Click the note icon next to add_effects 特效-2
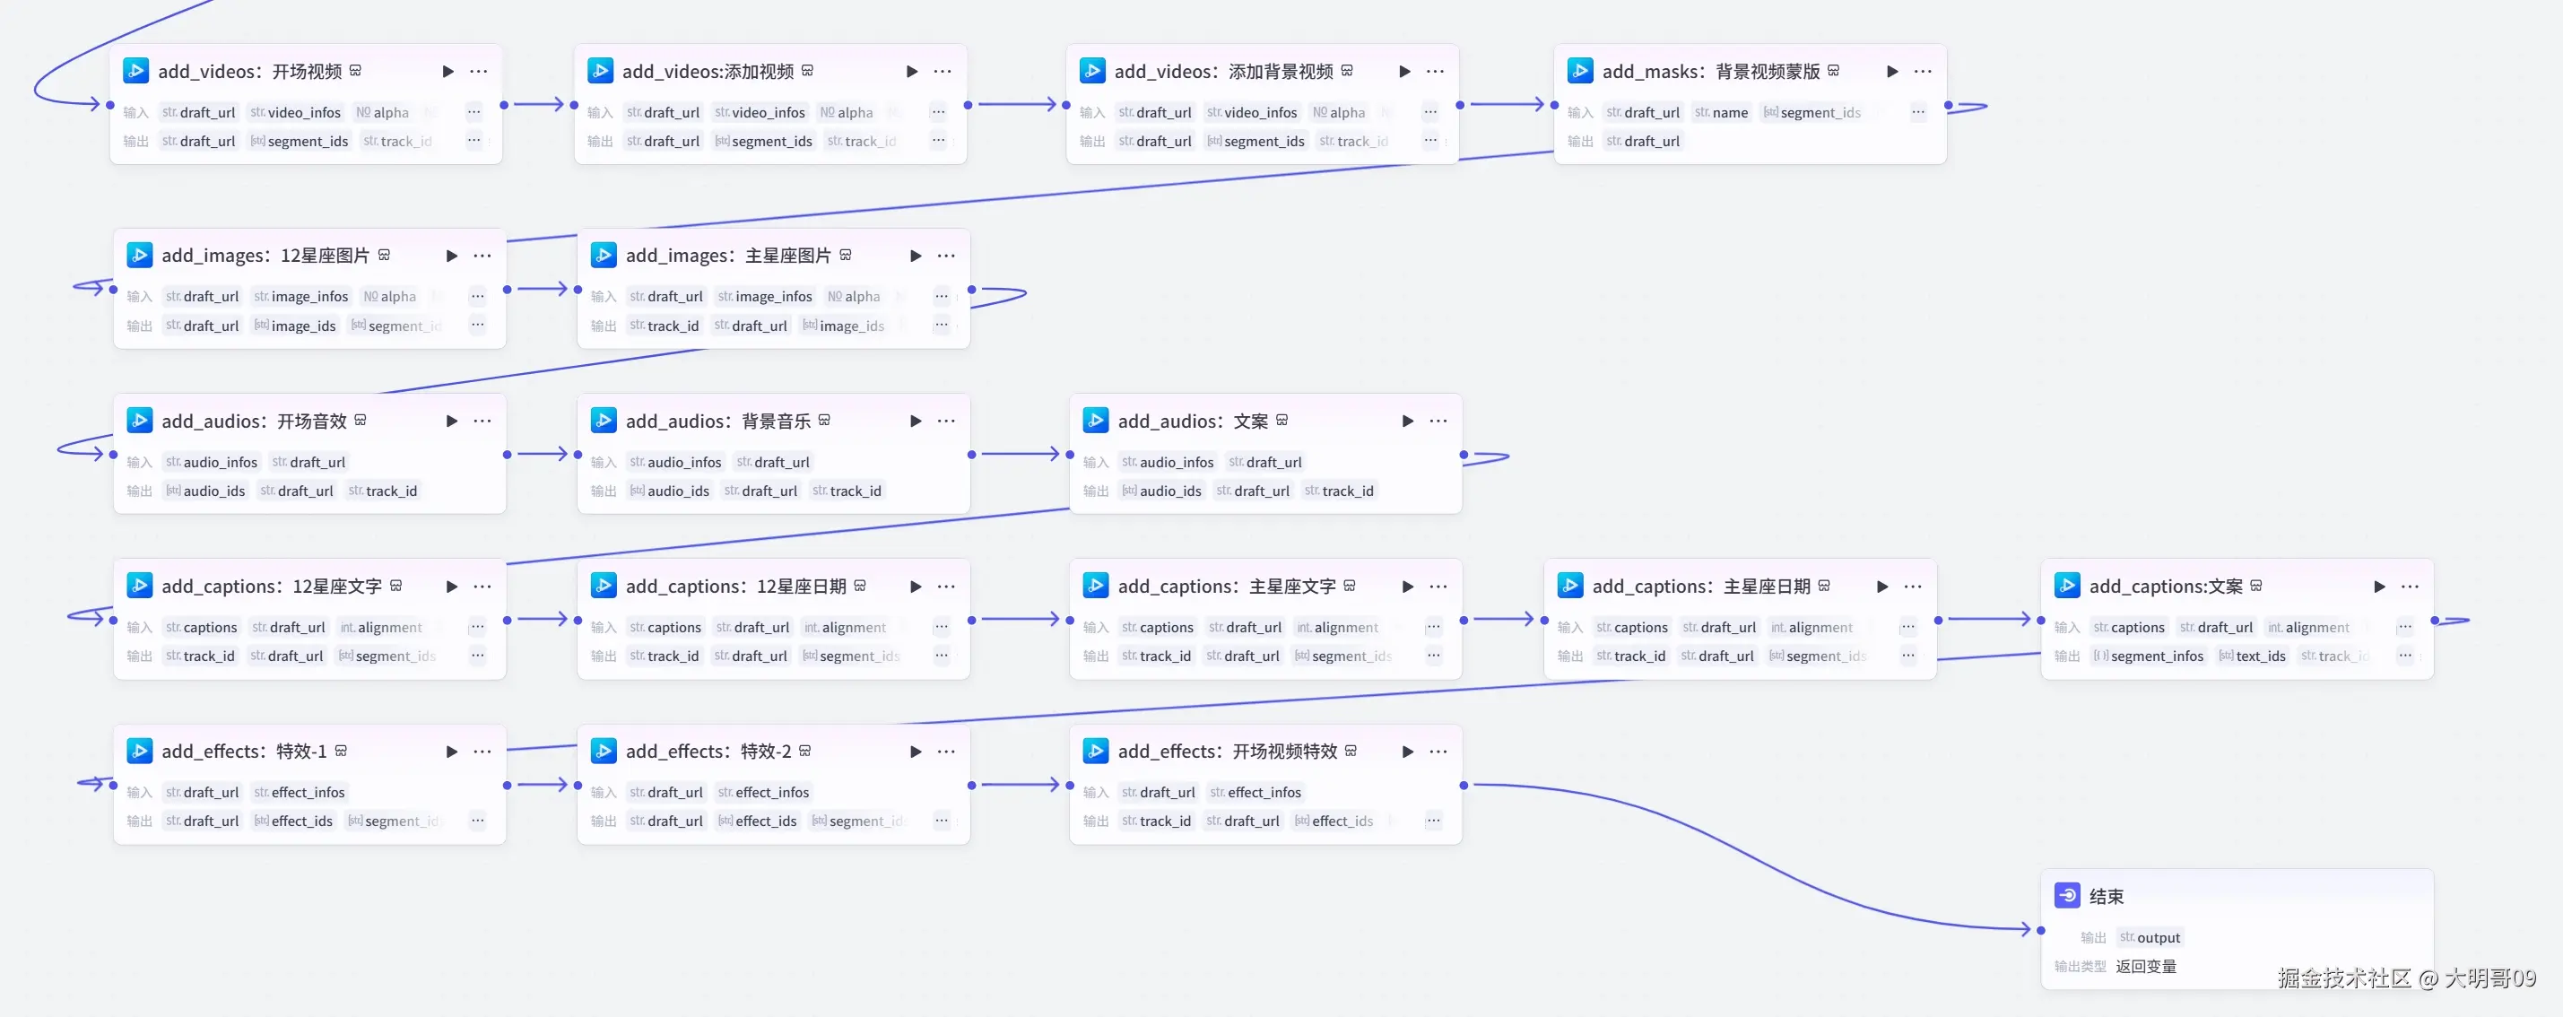 tap(805, 752)
